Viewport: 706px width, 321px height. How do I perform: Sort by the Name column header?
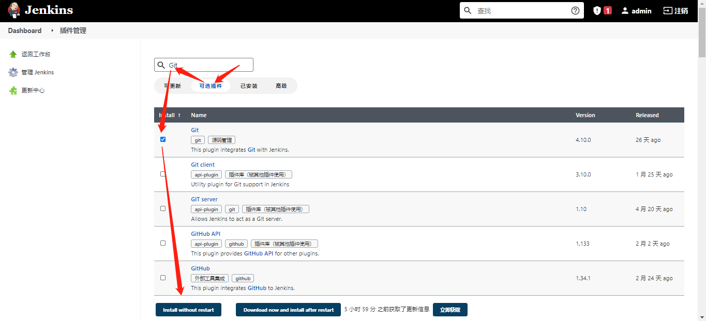(x=199, y=115)
